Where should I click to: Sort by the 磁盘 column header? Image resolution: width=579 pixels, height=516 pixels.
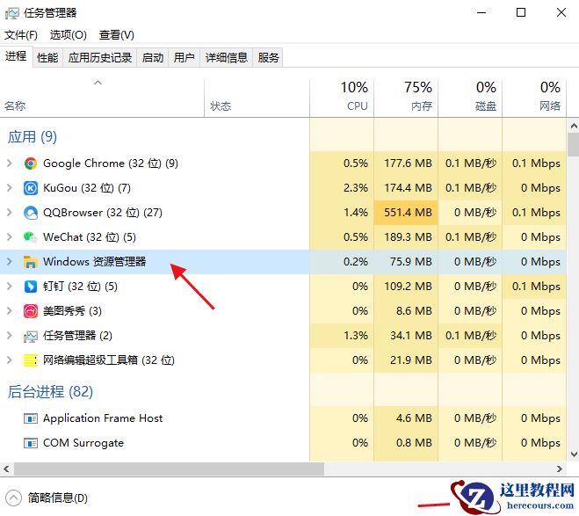[x=470, y=98]
